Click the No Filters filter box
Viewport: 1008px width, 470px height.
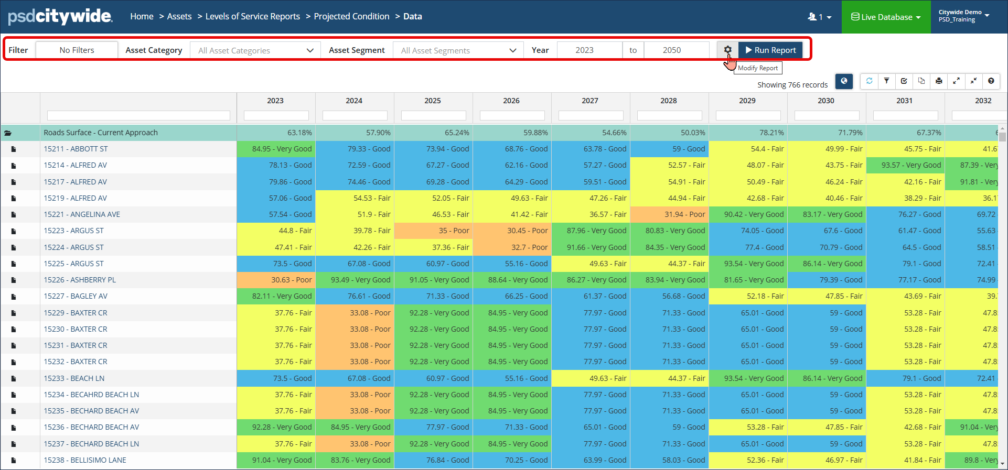(77, 50)
